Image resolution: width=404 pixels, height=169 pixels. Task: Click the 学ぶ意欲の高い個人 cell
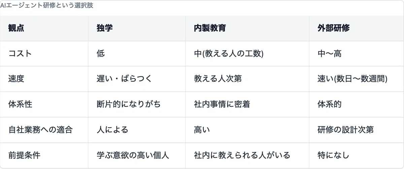(x=133, y=155)
